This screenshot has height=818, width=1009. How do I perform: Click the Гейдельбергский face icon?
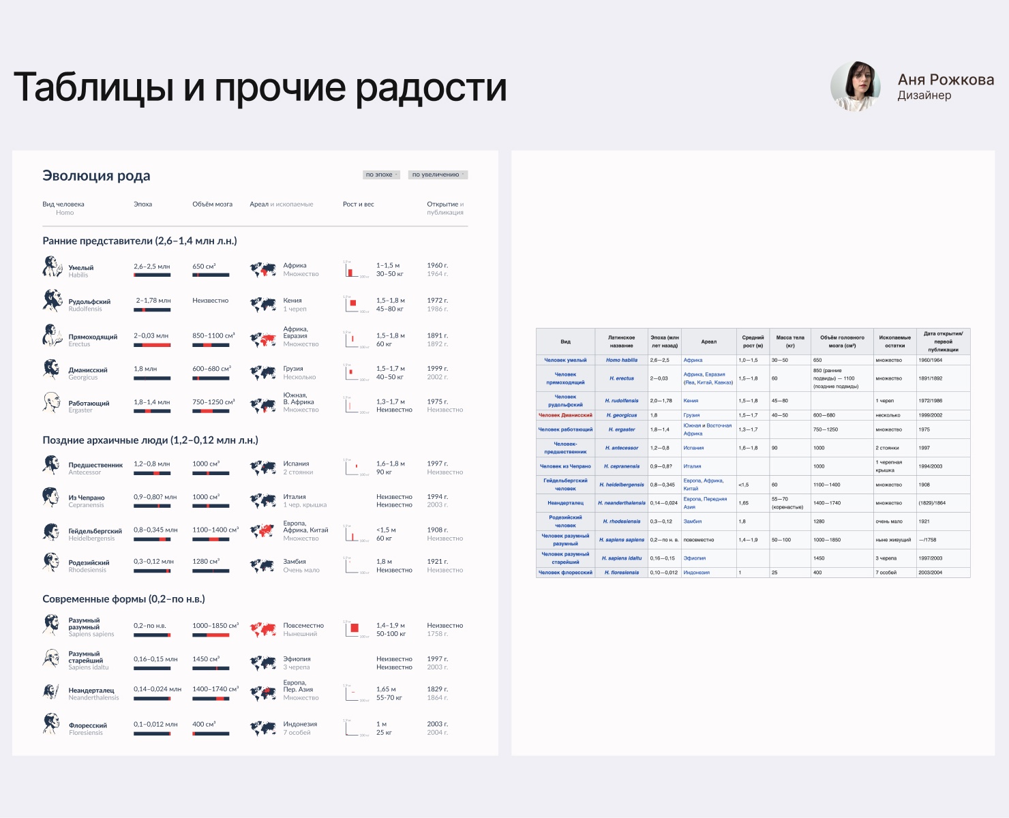[x=53, y=533]
